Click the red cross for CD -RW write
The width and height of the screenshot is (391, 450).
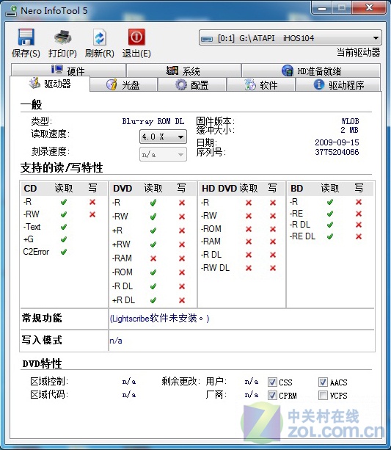[x=92, y=214]
